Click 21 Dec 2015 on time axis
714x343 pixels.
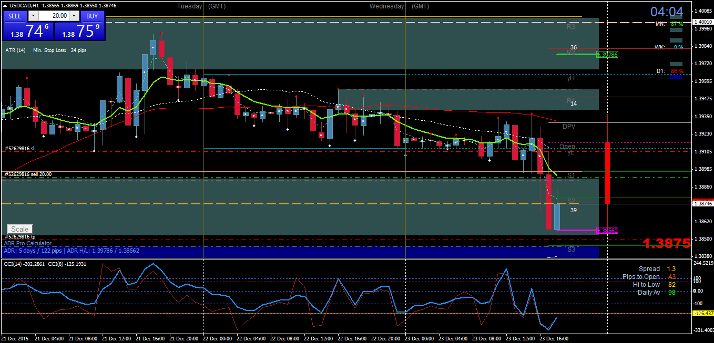[15, 339]
